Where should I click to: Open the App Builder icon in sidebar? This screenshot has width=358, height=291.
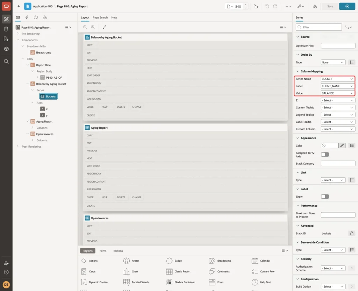point(6,19)
